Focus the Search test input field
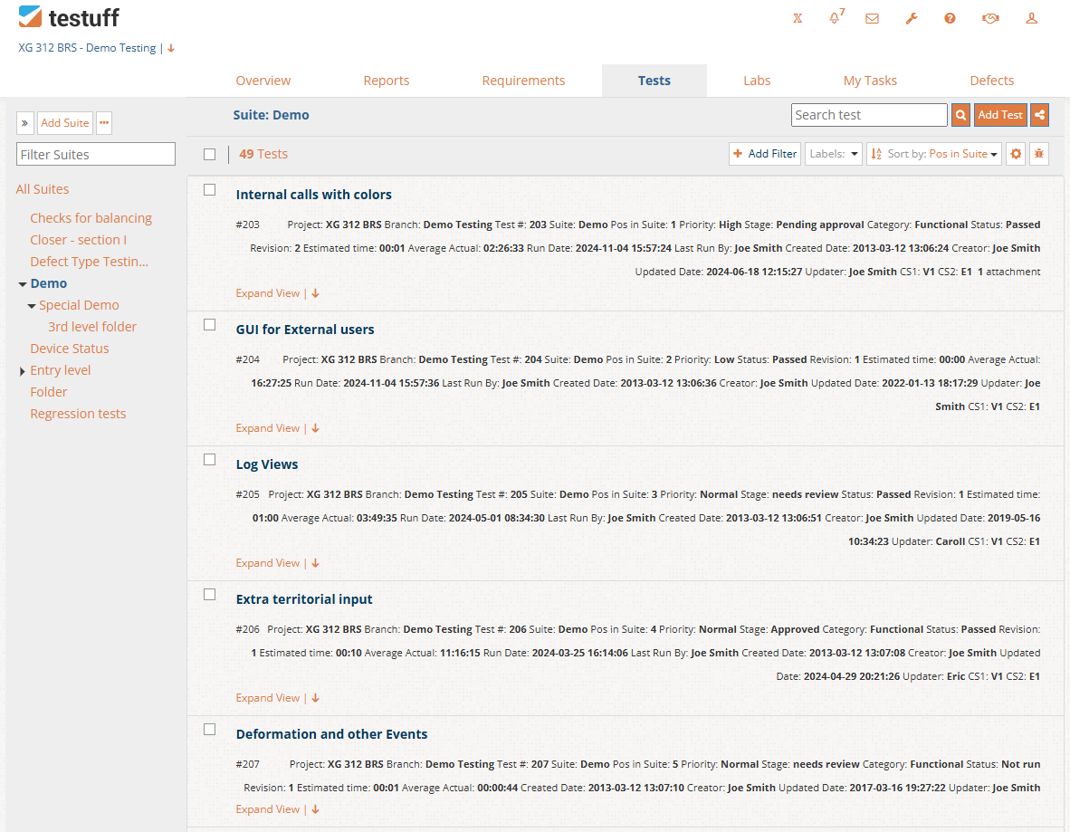The height and width of the screenshot is (832, 1070). click(869, 115)
